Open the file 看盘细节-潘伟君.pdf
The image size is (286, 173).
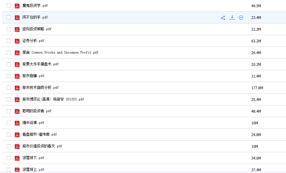point(39,135)
